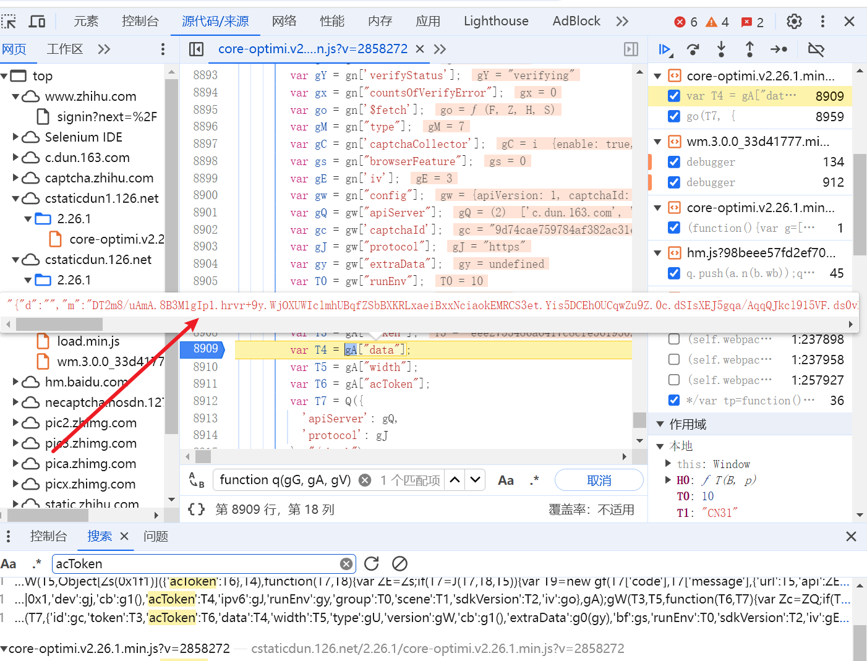The height and width of the screenshot is (661, 867).
Task: Open DevTools settings gear
Action: [x=794, y=22]
